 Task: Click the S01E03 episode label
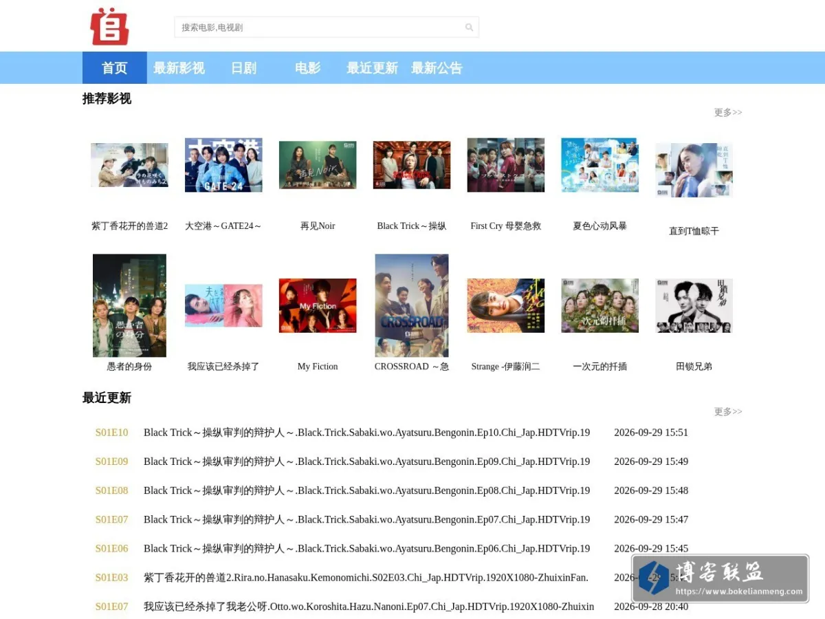(x=111, y=578)
